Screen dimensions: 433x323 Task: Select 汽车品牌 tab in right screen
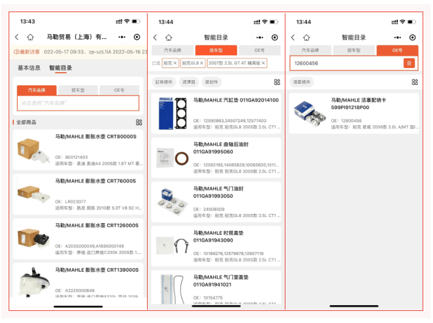(x=310, y=50)
